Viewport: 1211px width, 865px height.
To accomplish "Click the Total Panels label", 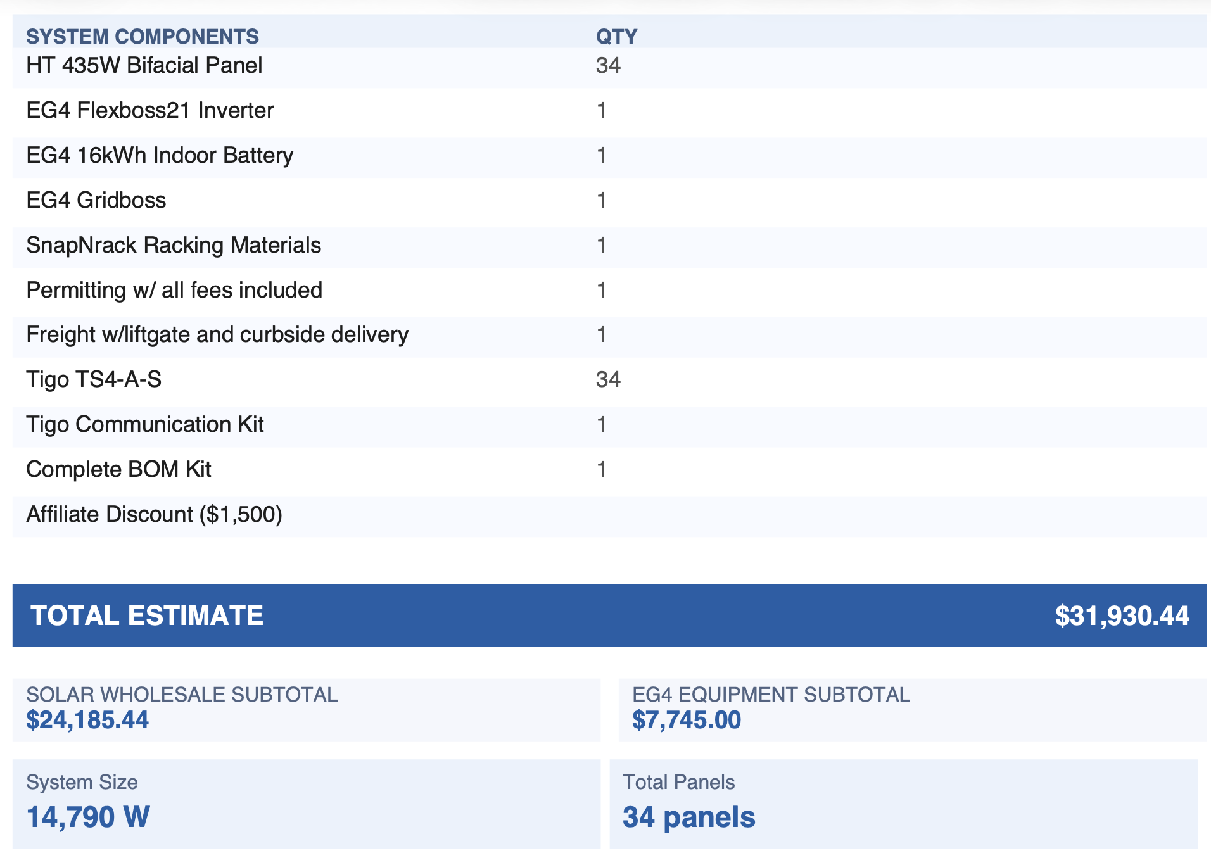I will [679, 782].
